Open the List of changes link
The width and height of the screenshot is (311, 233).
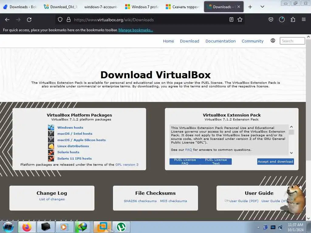click(52, 199)
